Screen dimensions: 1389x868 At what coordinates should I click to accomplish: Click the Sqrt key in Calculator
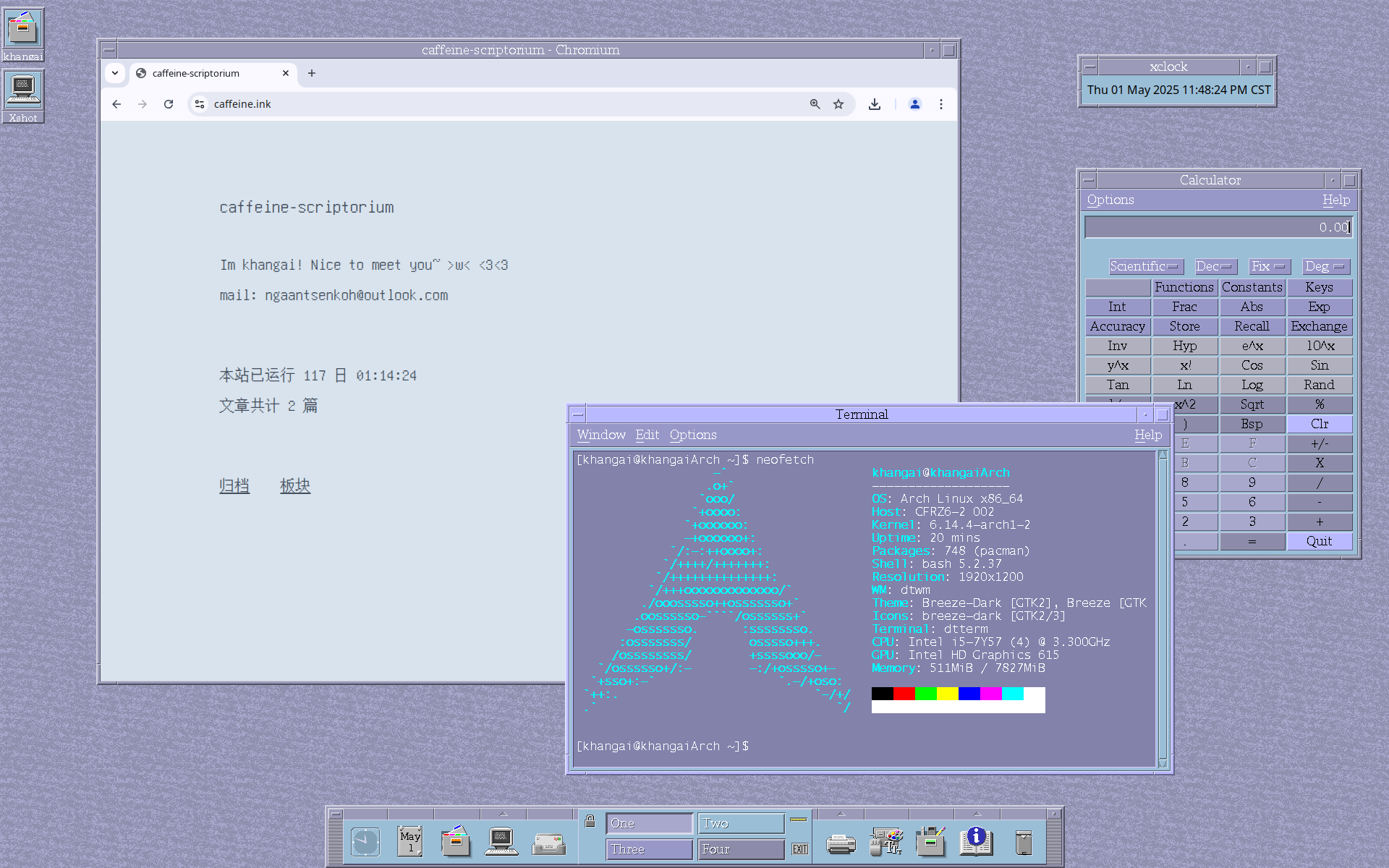(x=1252, y=404)
